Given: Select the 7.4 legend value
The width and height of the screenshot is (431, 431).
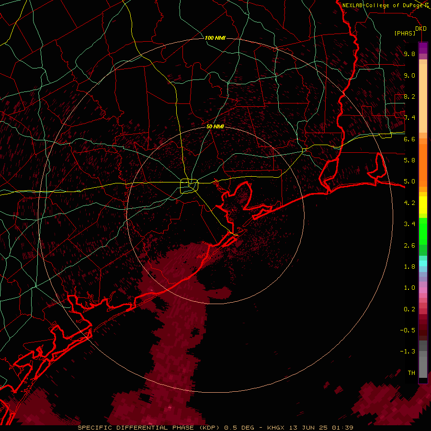Looking at the screenshot, I should click(409, 118).
